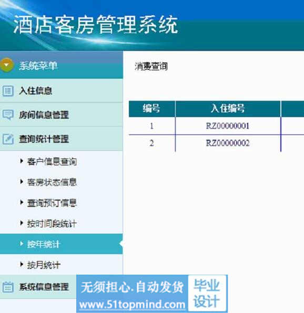Click the edit pencil icon beside 查询统计管理
The image size is (304, 313).
point(8,139)
